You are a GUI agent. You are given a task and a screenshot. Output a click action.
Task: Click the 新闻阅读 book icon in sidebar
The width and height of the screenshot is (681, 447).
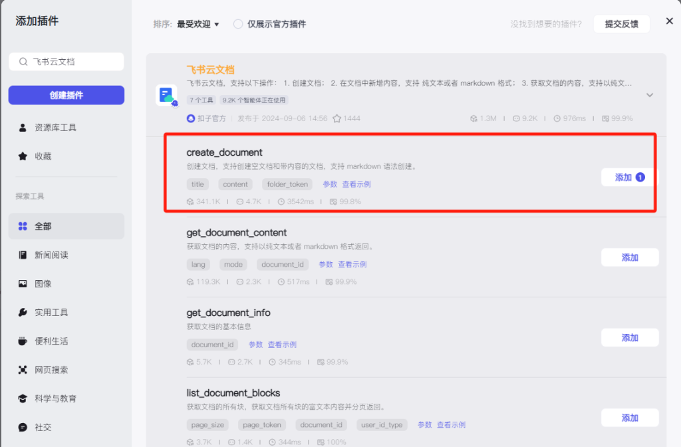[23, 255]
